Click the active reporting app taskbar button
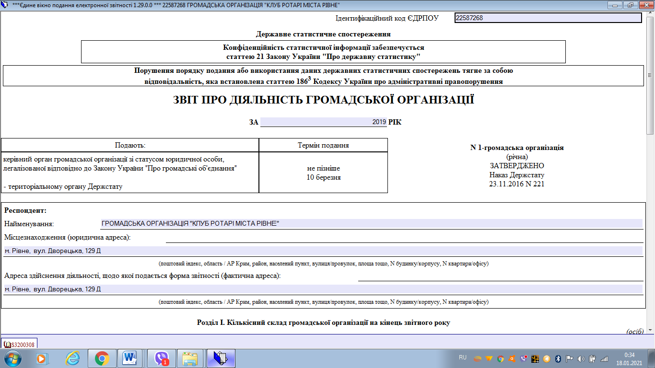This screenshot has width=655, height=368. 221,358
